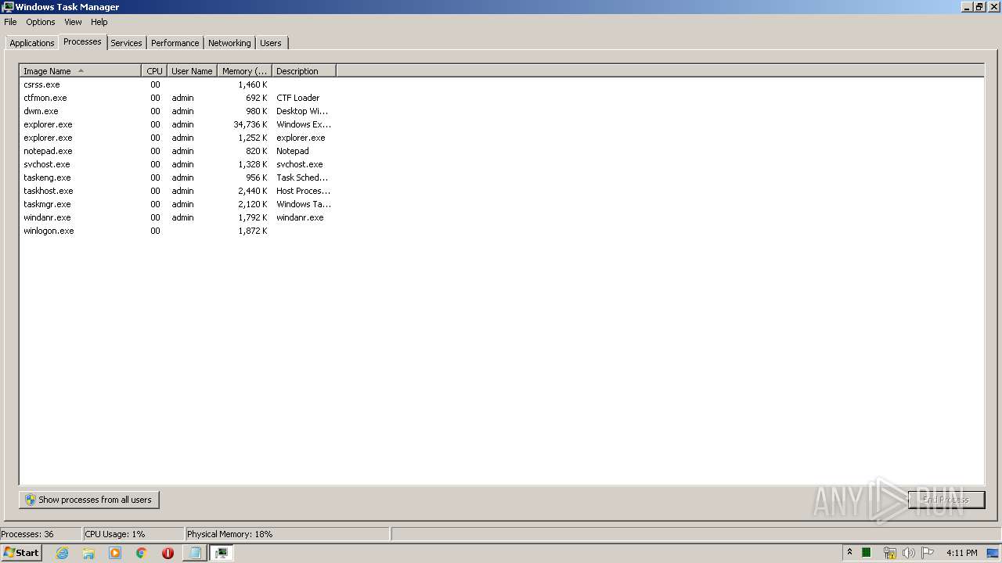Click the Show desktop monitor icon
Image resolution: width=1002 pixels, height=563 pixels.
(x=993, y=553)
